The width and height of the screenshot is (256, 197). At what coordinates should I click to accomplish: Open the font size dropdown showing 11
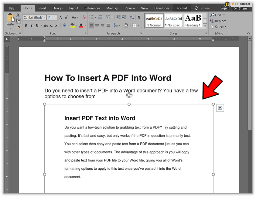(56, 18)
